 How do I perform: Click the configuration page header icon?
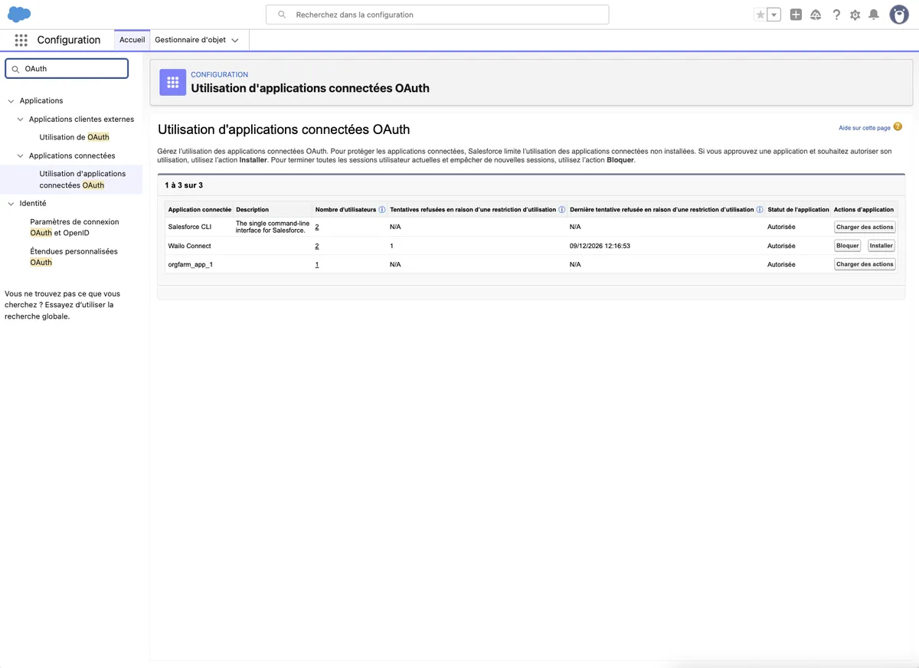click(172, 82)
